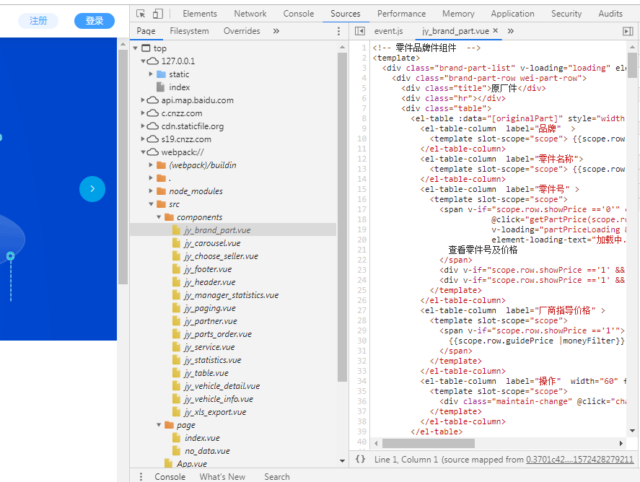Collapse the components folder
This screenshot has height=482, width=640.
[x=159, y=217]
